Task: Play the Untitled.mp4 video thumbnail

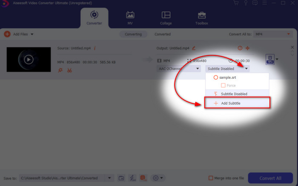Action: [x=29, y=60]
